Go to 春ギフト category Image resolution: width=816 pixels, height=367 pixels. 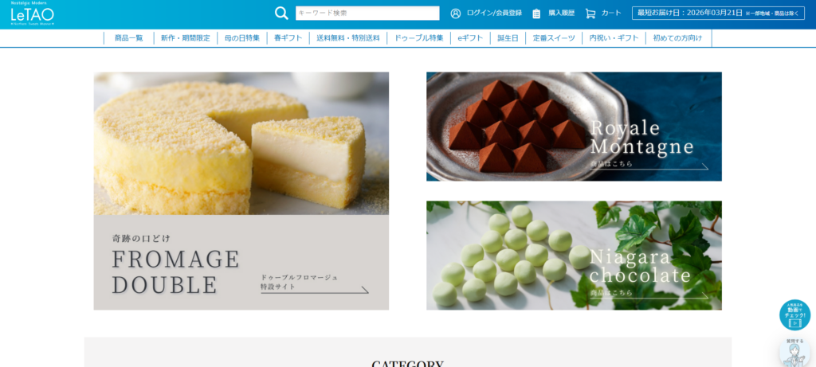tap(288, 38)
